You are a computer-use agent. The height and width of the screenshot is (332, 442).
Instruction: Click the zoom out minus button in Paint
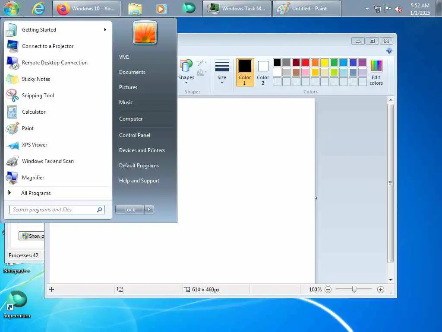point(328,290)
